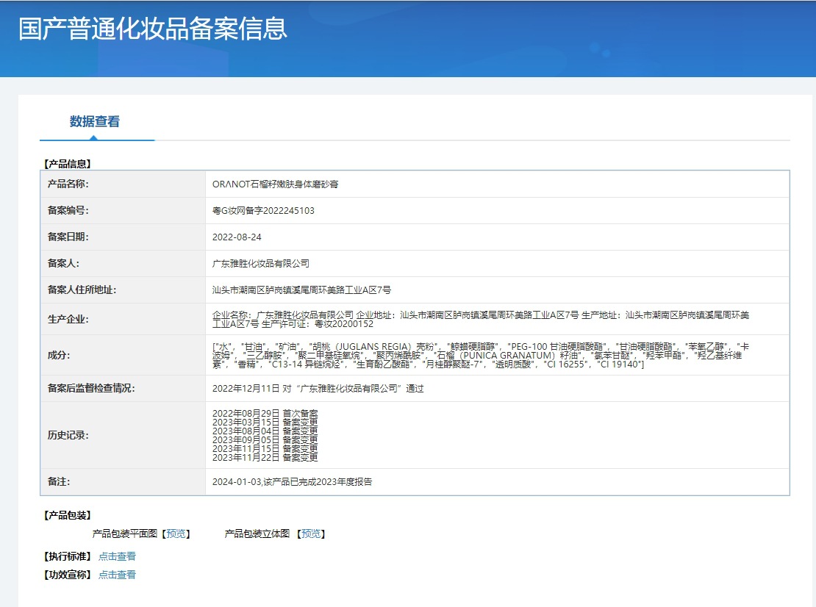Select history entry 2023年11月15日 备案变更
This screenshot has height=607, width=816.
pos(265,449)
